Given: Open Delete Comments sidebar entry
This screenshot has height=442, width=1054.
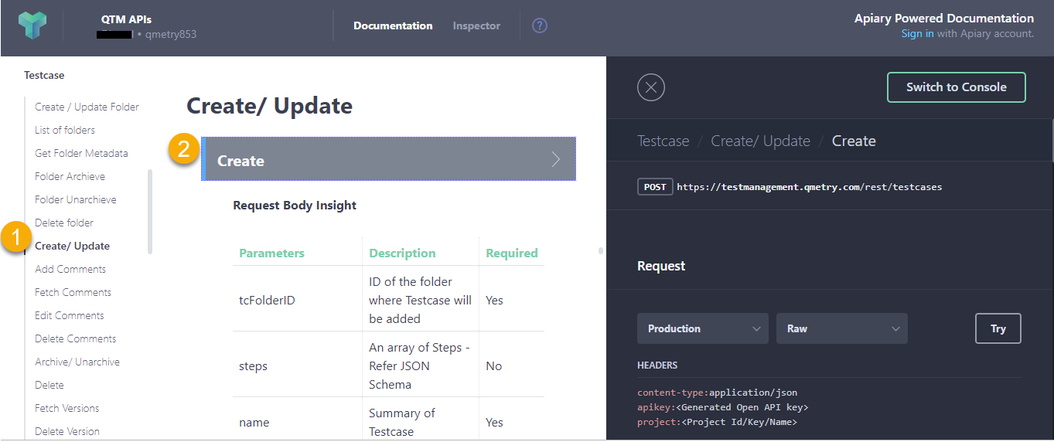Looking at the screenshot, I should pos(76,338).
